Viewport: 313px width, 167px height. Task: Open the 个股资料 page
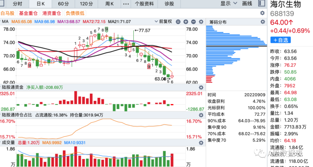point(144,4)
